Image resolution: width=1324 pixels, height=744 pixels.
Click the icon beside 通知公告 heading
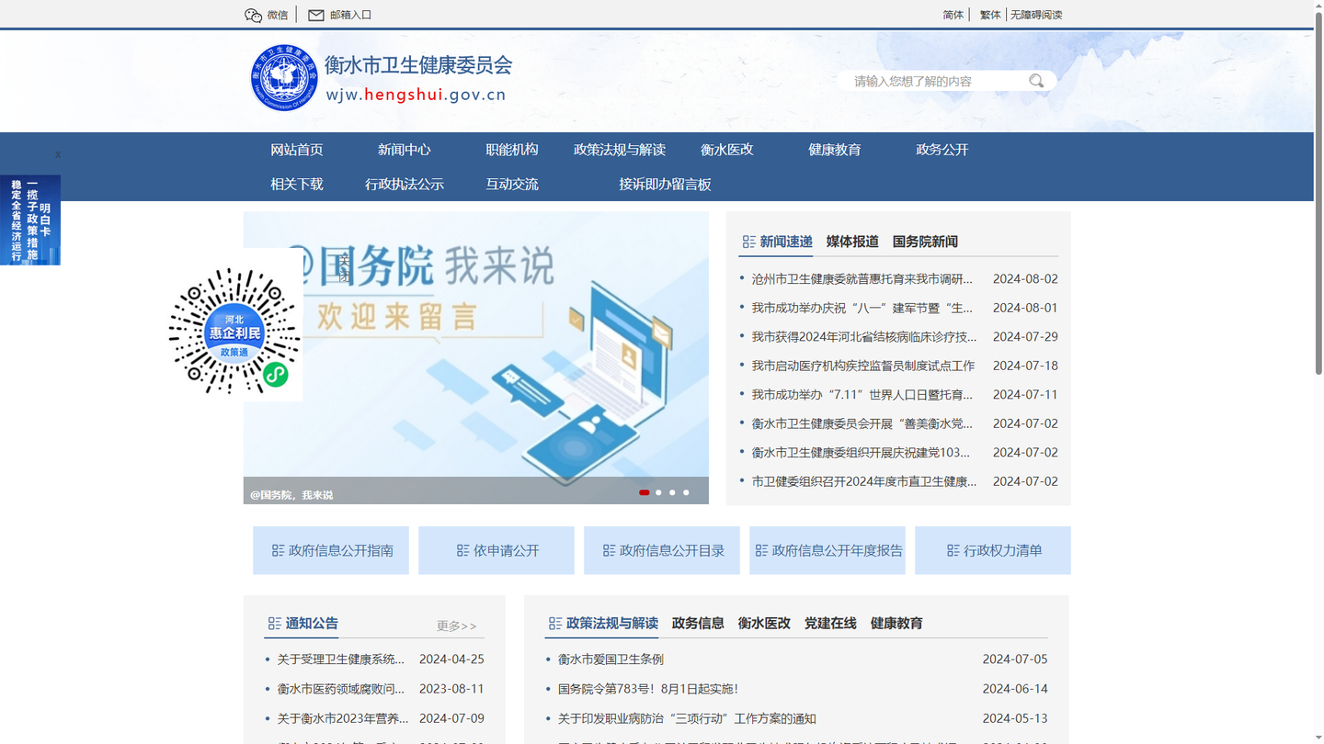click(x=274, y=623)
